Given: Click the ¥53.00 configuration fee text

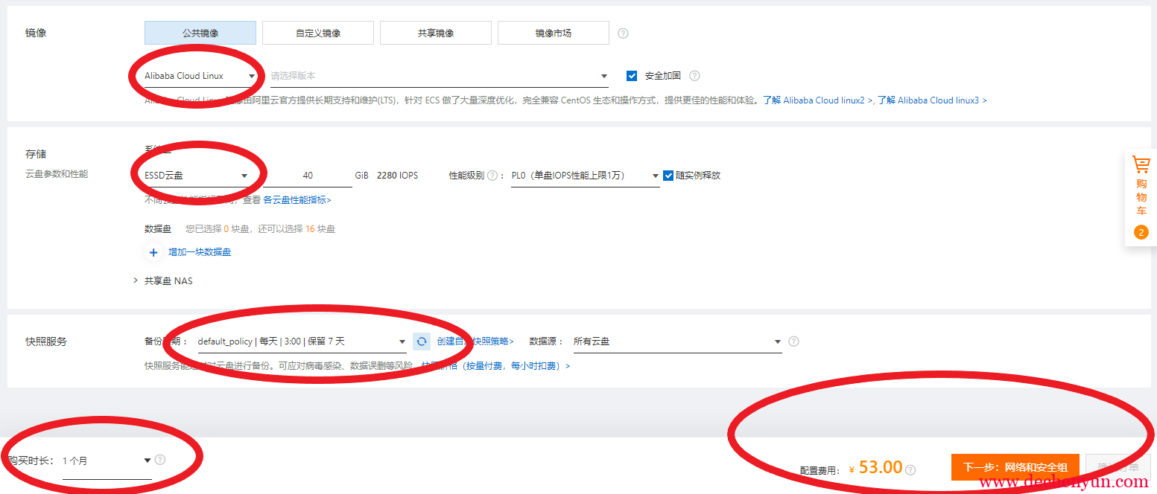Looking at the screenshot, I should pyautogui.click(x=875, y=467).
